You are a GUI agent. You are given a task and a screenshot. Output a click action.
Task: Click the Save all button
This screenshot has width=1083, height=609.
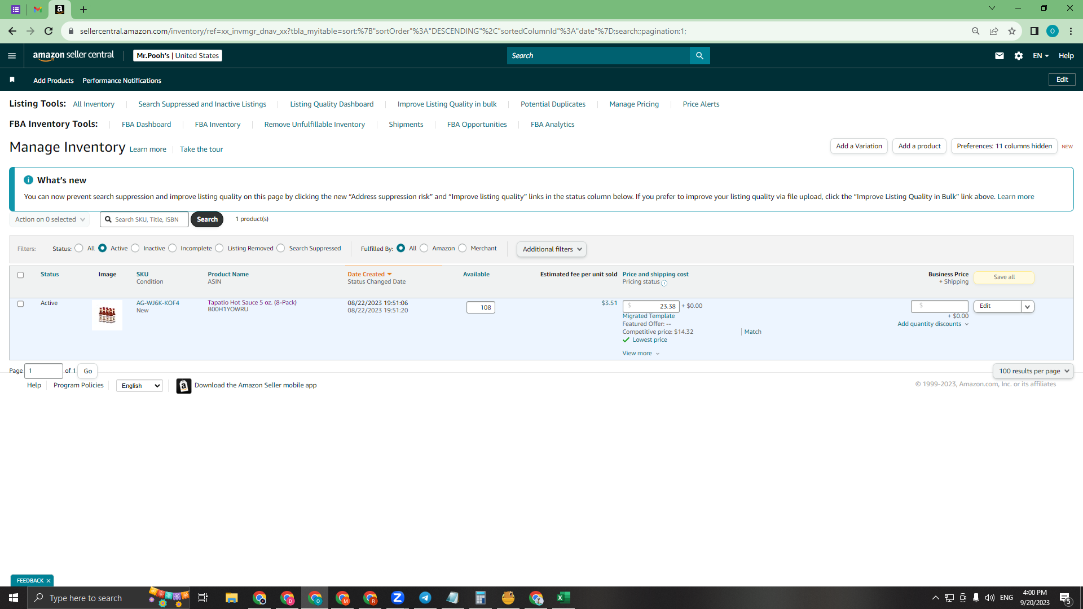pyautogui.click(x=1004, y=277)
